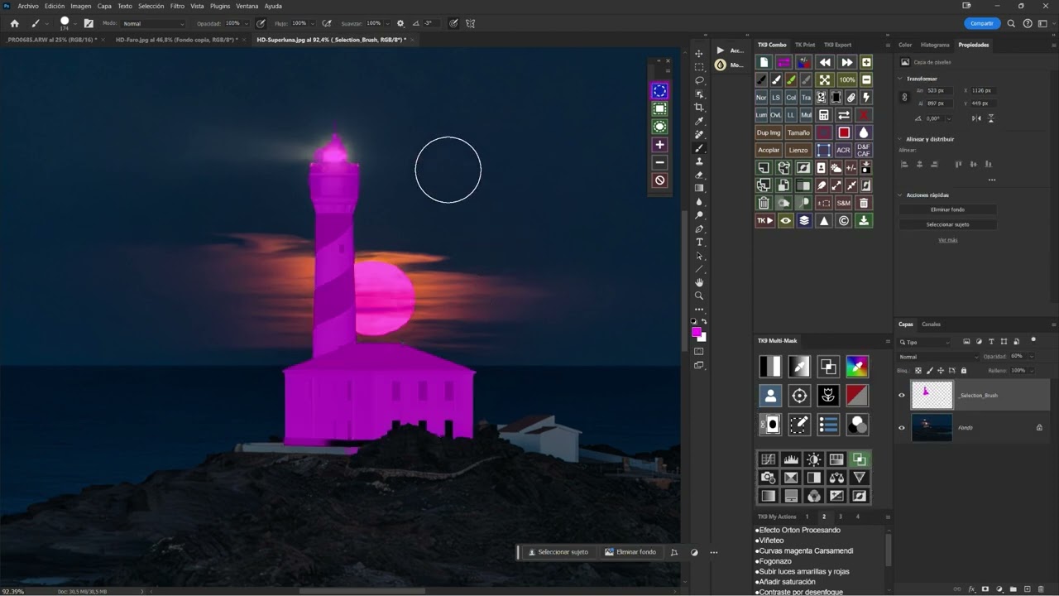Viewport: 1059px width, 596px height.
Task: Select the Move tool in the toolbar
Action: point(699,54)
